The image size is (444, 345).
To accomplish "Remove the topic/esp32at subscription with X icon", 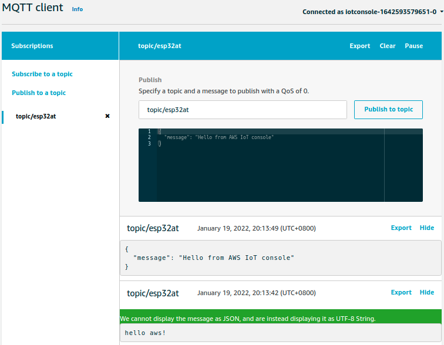I will [107, 116].
